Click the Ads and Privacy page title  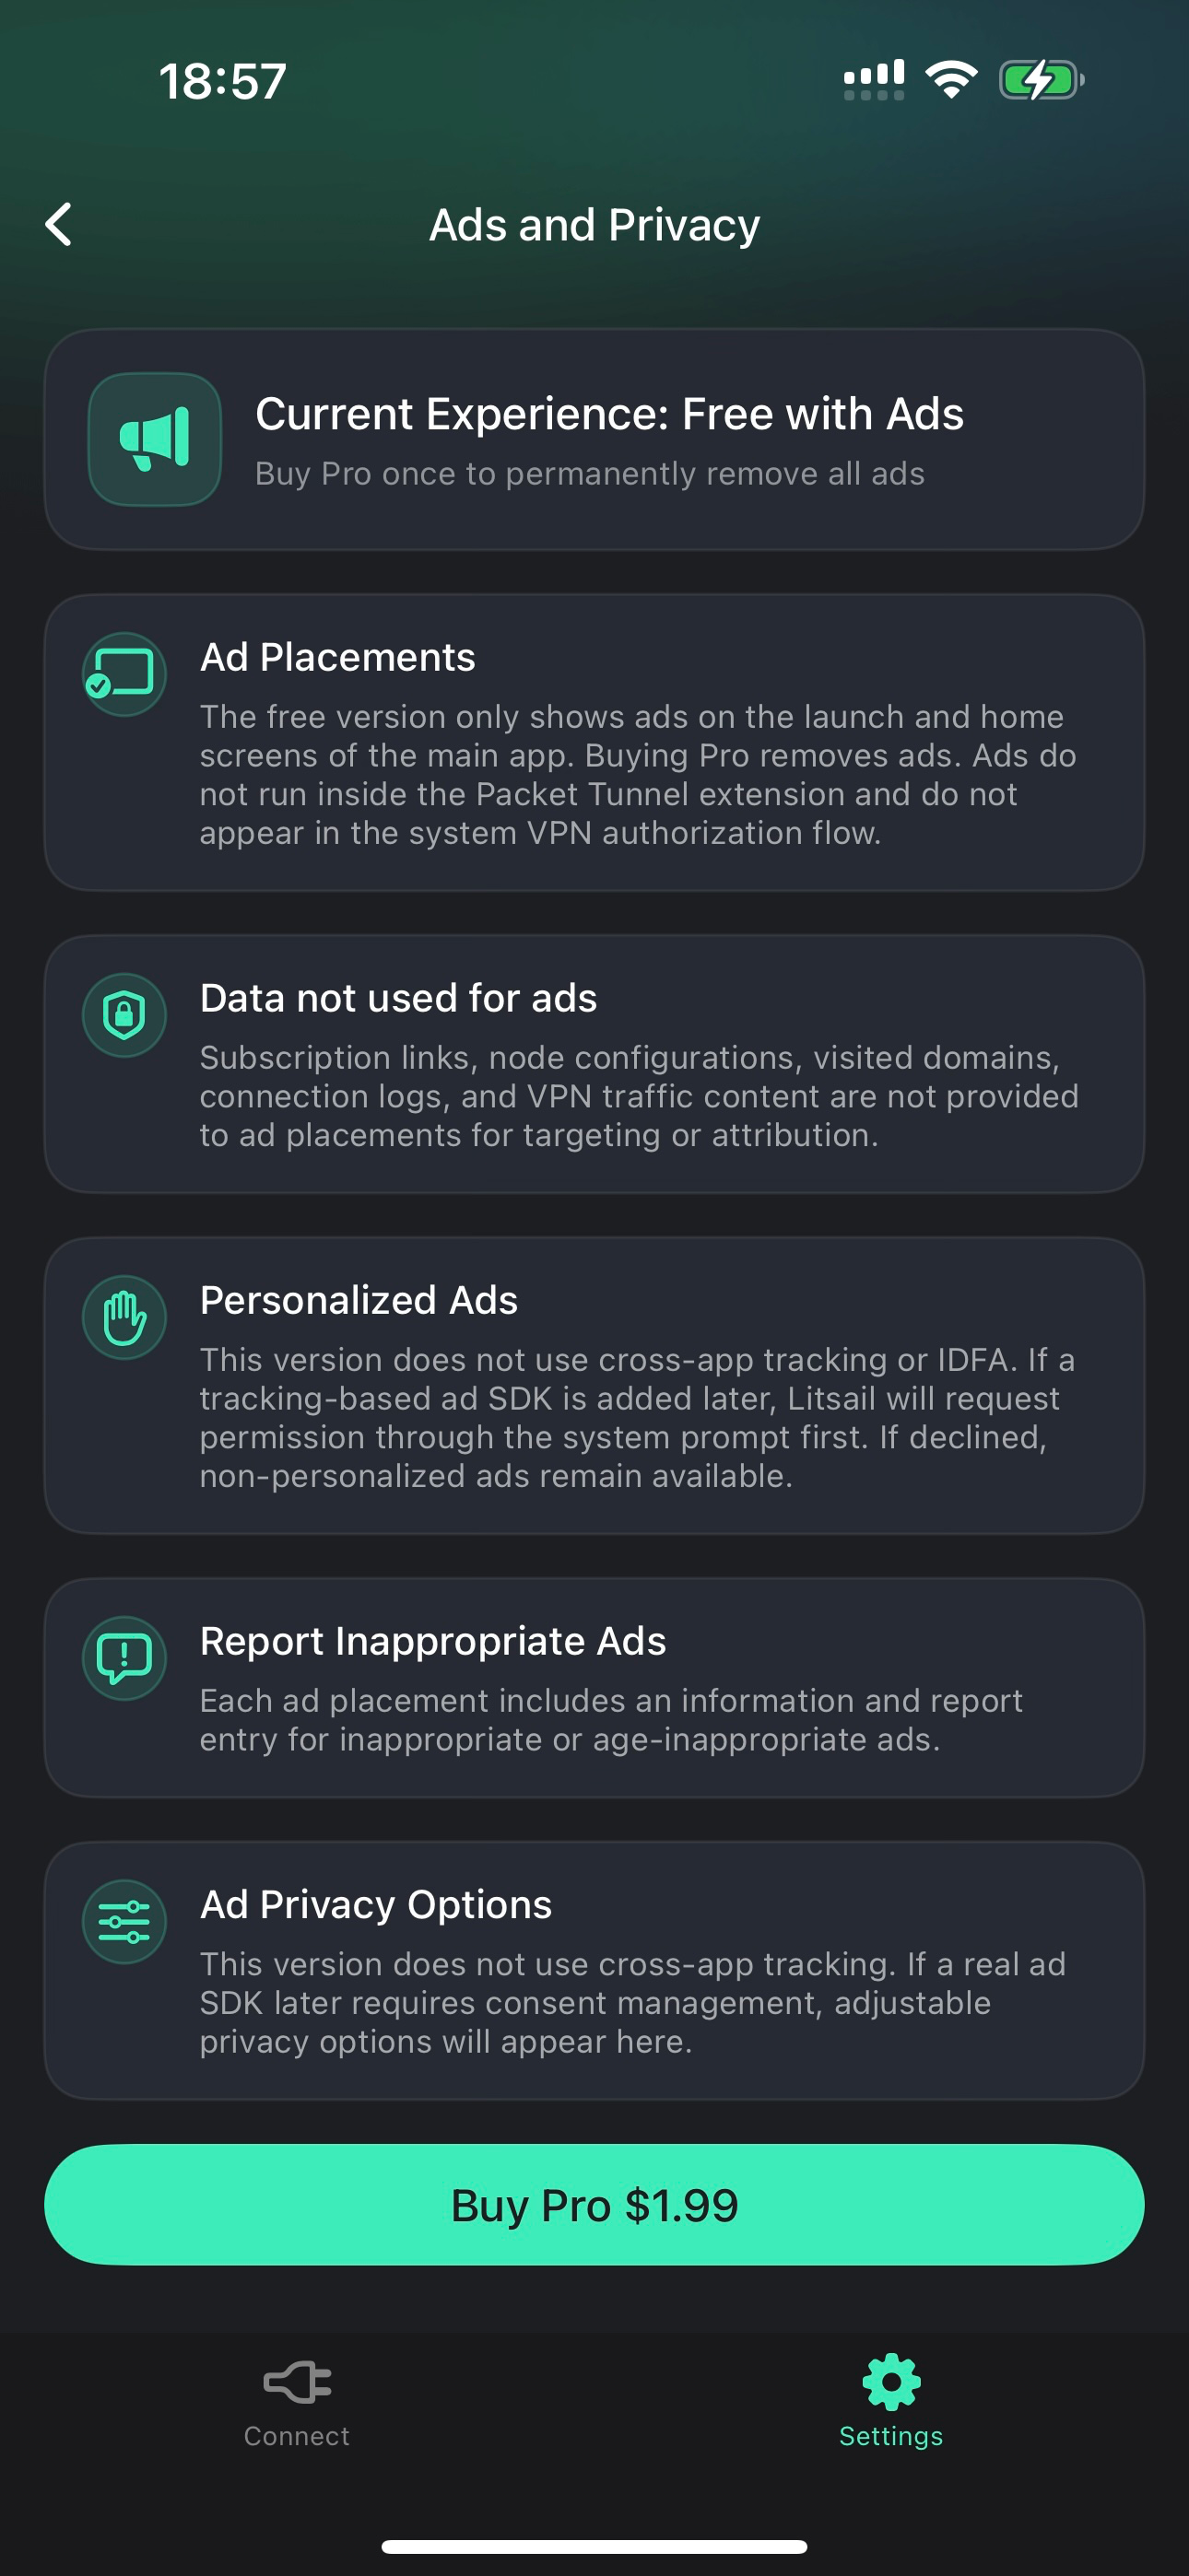tap(594, 225)
